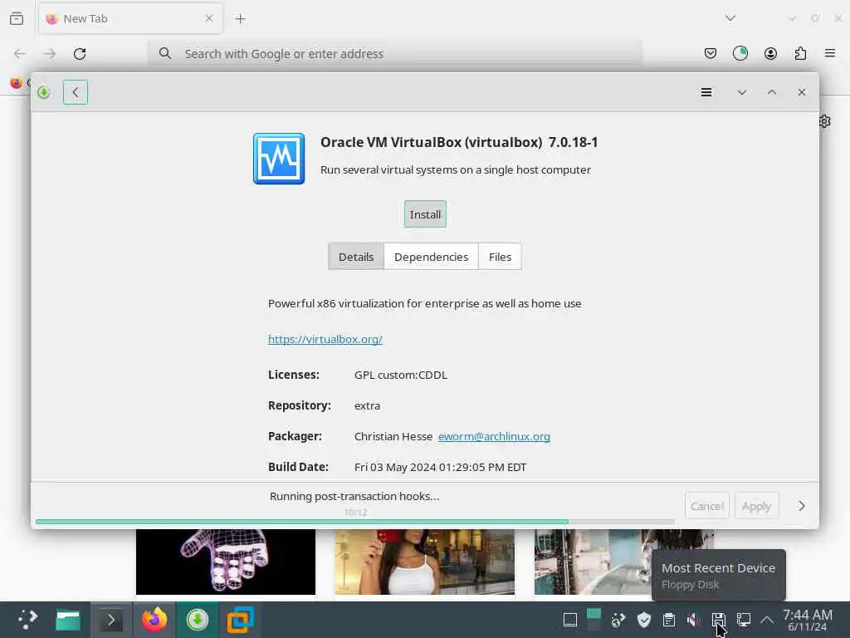The height and width of the screenshot is (638, 850).
Task: Open Firefox recent browsing view icon
Action: pyautogui.click(x=17, y=18)
